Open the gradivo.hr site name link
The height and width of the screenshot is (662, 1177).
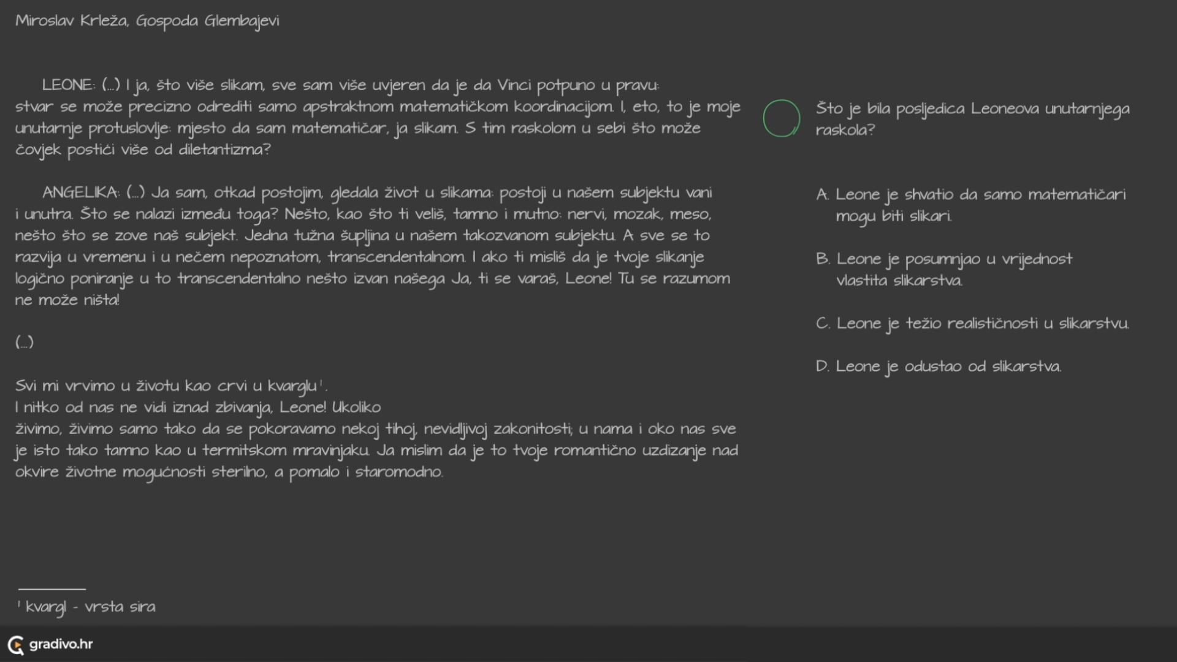[x=61, y=644]
